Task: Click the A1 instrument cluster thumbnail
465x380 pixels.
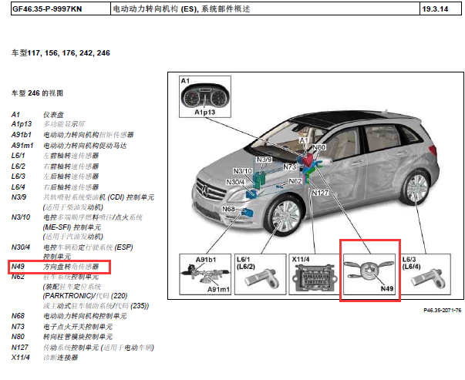Action: tap(205, 96)
